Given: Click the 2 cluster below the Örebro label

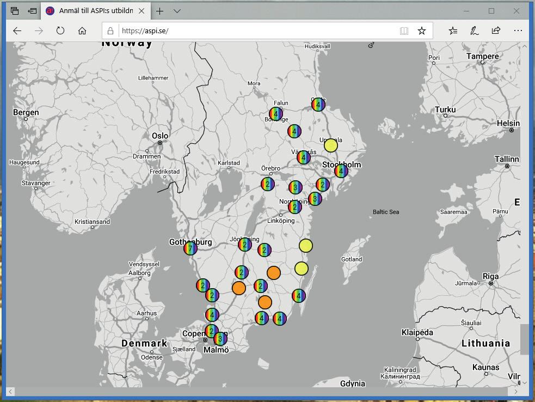Looking at the screenshot, I should [x=268, y=184].
